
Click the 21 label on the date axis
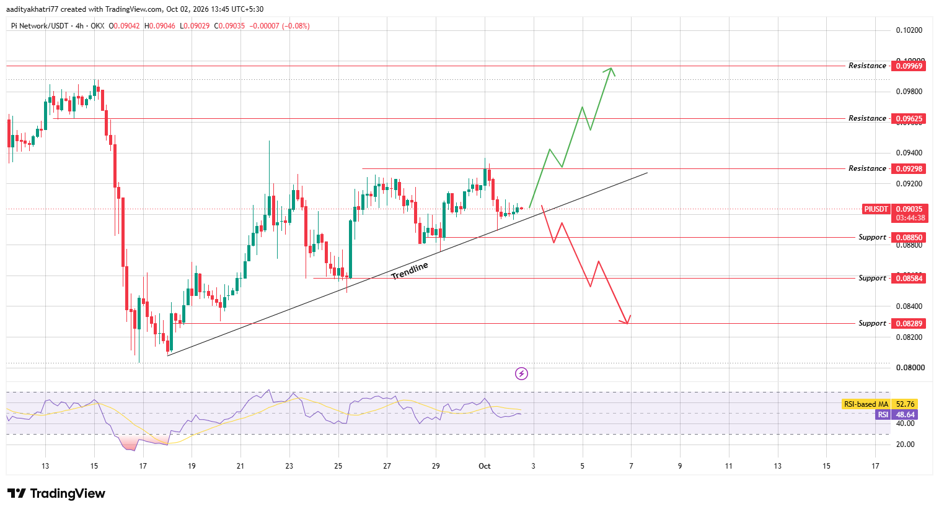pos(240,466)
